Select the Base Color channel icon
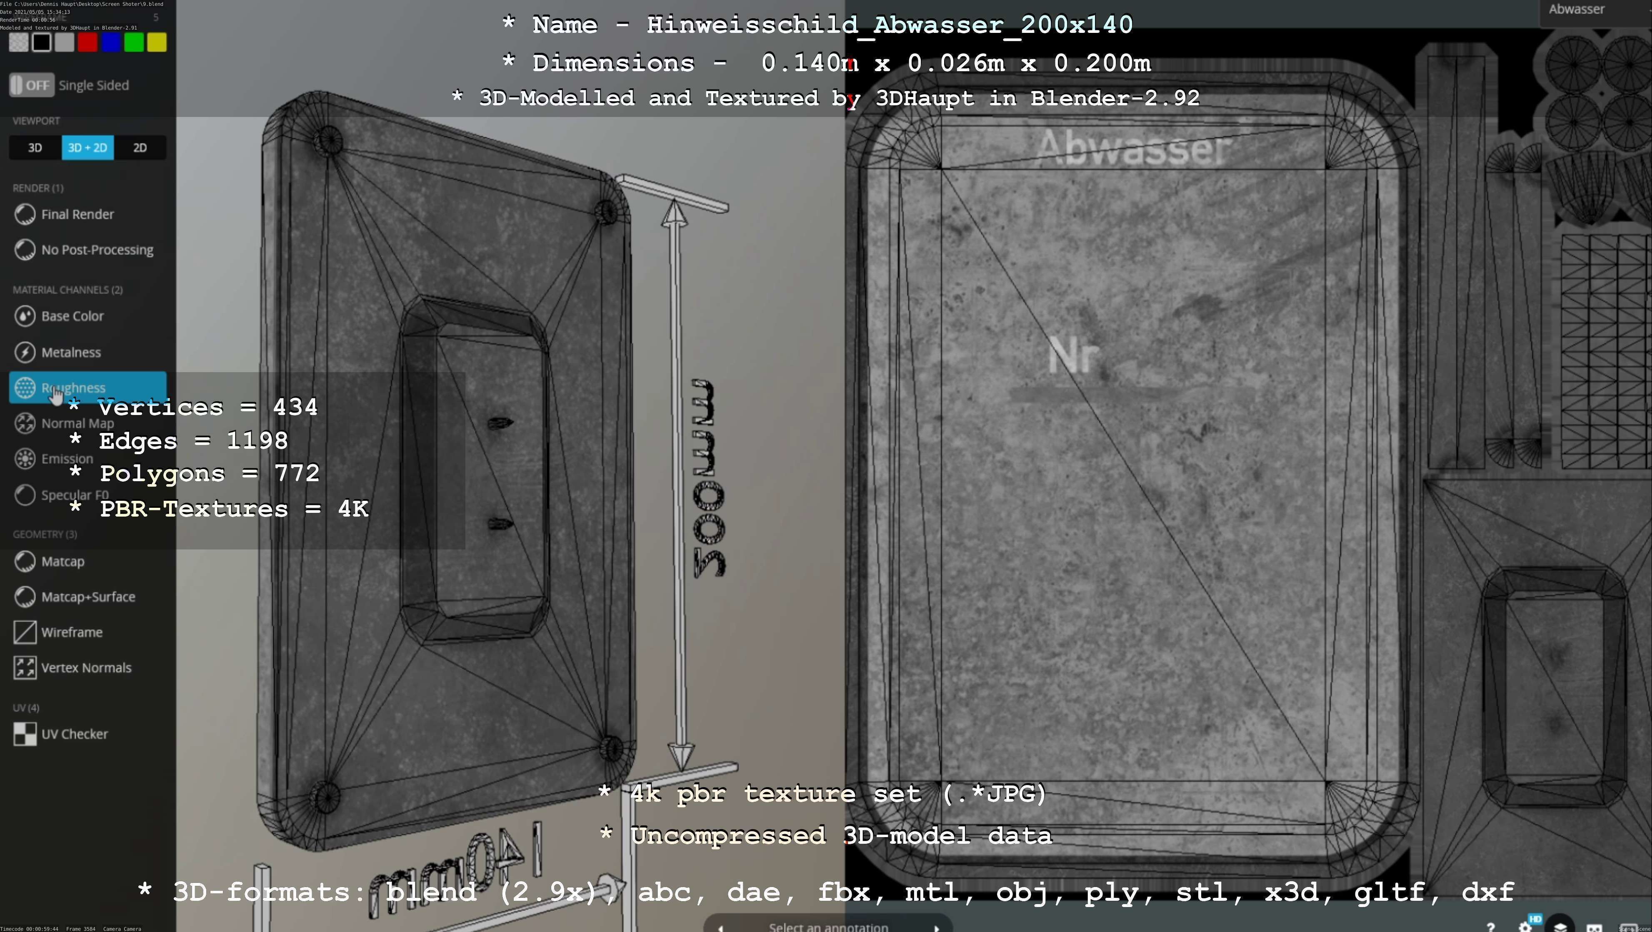 25,316
